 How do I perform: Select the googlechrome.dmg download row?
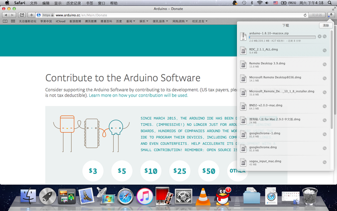pyautogui.click(x=283, y=148)
